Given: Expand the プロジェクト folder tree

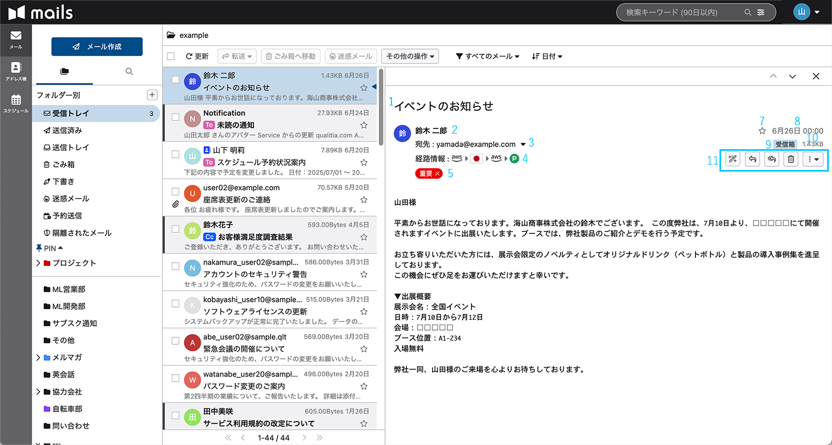Looking at the screenshot, I should tap(38, 263).
